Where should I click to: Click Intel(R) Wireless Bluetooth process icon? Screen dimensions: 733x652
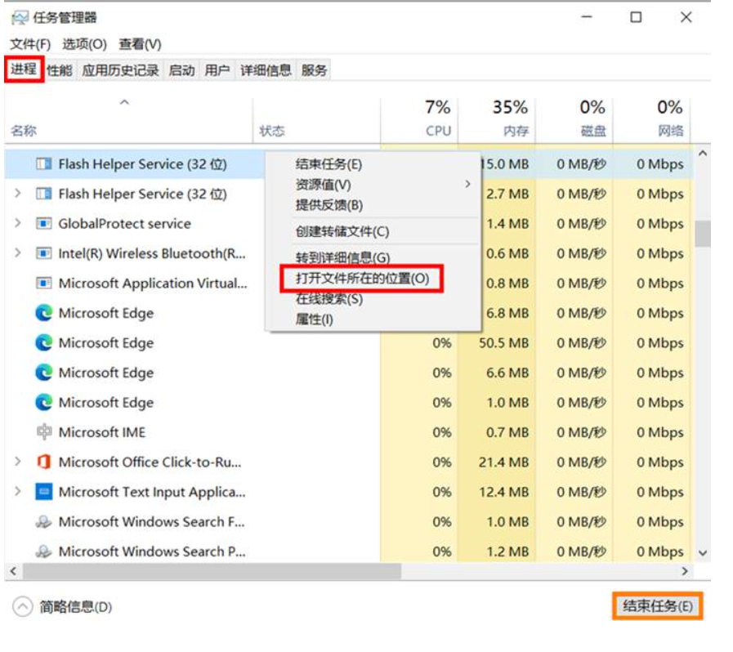[44, 253]
